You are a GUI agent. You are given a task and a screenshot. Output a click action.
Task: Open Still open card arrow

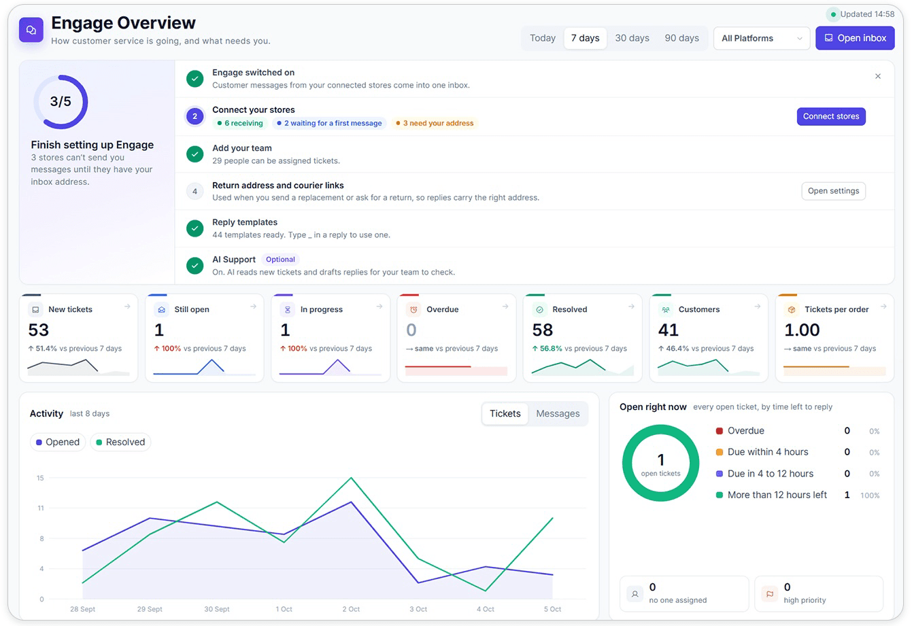click(x=253, y=307)
